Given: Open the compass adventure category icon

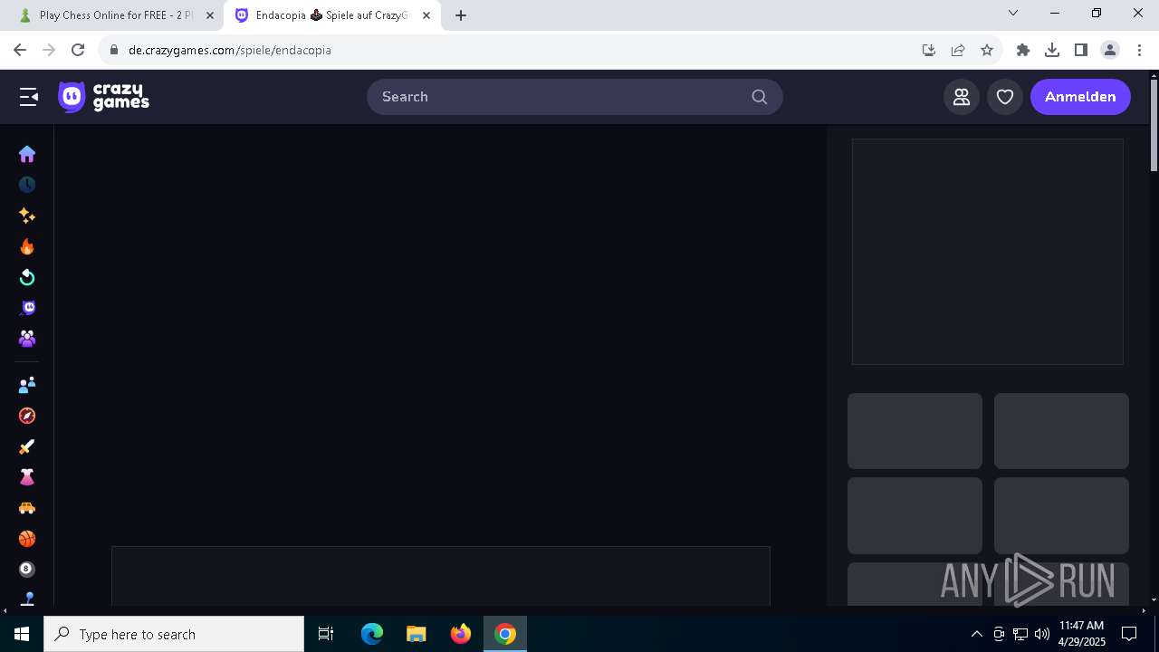Looking at the screenshot, I should coord(27,416).
